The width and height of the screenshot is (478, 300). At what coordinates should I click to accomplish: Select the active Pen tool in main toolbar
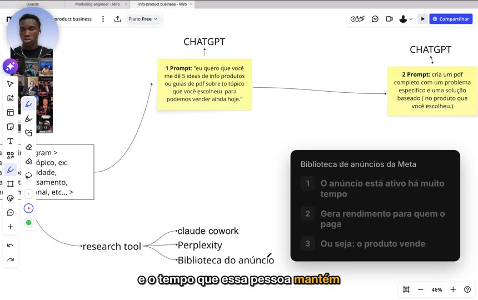point(11,169)
